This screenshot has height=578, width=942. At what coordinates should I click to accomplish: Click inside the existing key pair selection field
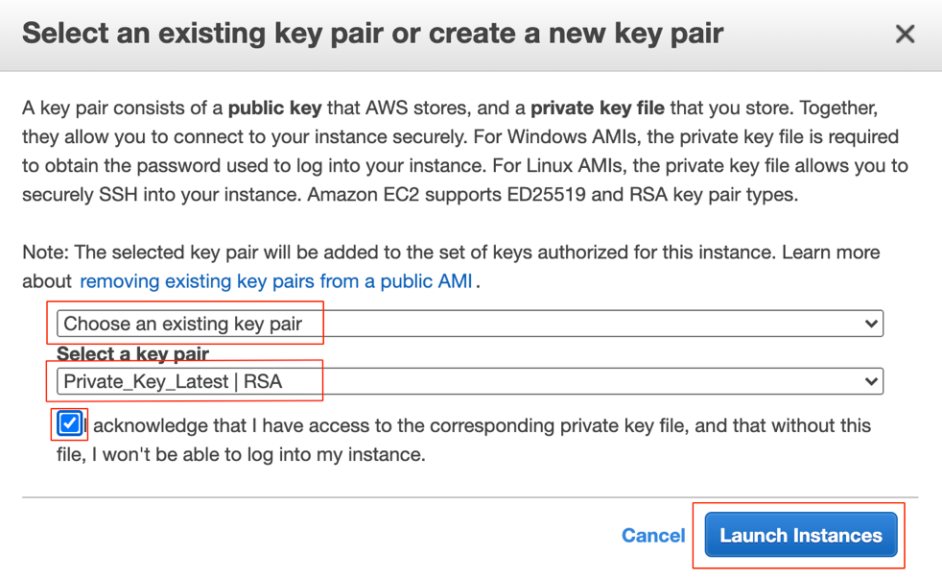point(384,324)
